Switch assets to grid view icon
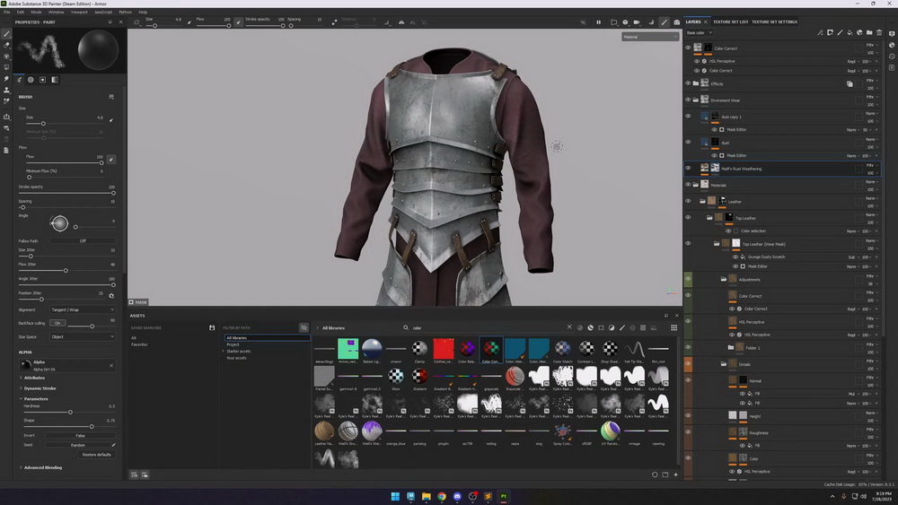Viewport: 898px width, 505px height. pos(674,327)
